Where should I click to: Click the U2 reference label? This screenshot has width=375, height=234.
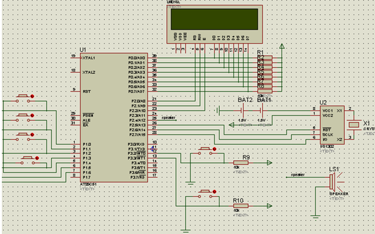point(323,103)
